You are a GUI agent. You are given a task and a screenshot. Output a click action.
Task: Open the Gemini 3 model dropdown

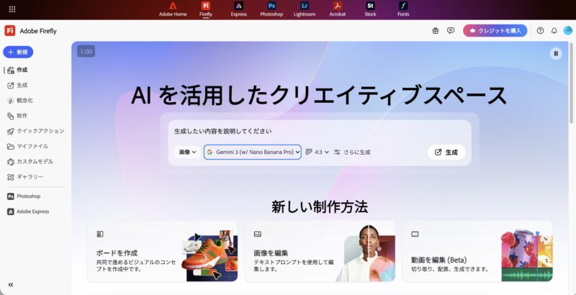coord(253,152)
